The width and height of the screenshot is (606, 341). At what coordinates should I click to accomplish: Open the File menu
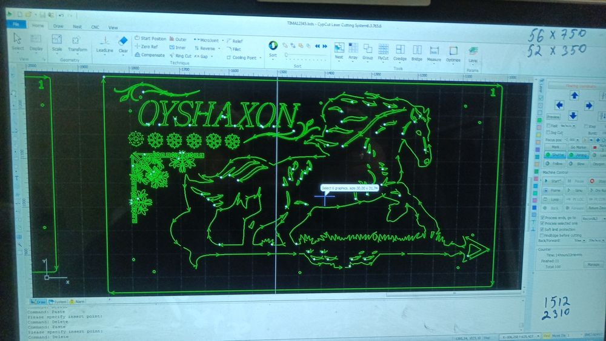(x=16, y=24)
